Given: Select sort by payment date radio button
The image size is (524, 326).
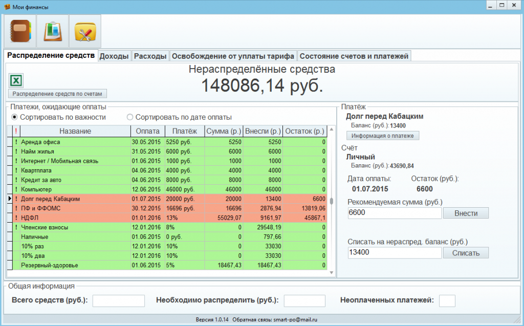Looking at the screenshot, I should [130, 117].
